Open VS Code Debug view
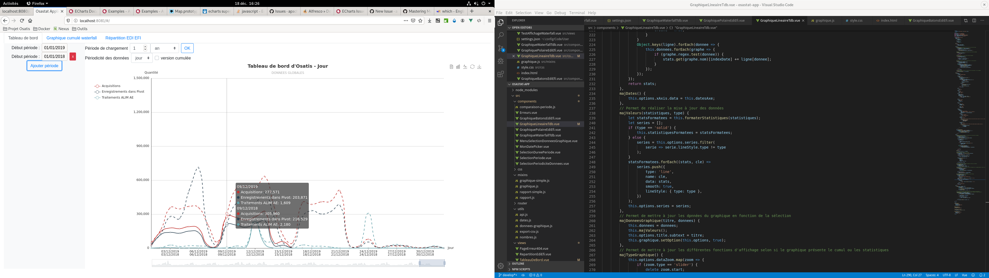The width and height of the screenshot is (989, 278). point(501,61)
